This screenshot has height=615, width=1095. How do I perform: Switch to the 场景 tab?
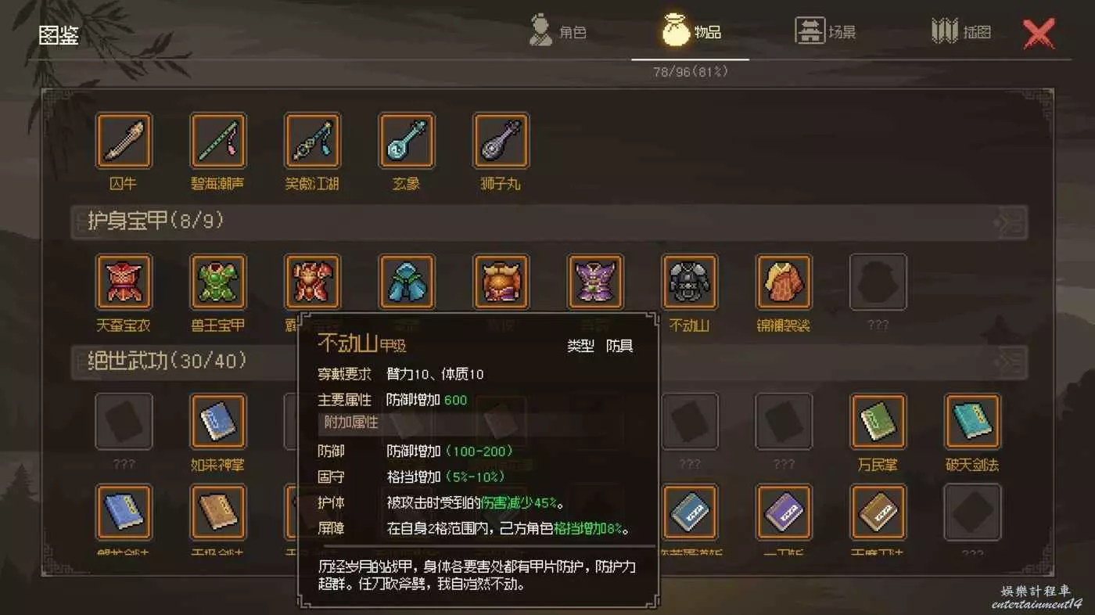tap(826, 32)
